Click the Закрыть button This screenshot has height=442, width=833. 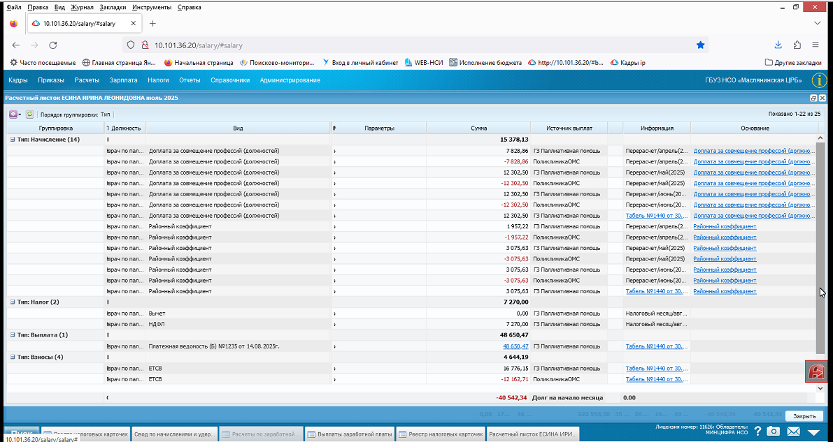(804, 417)
